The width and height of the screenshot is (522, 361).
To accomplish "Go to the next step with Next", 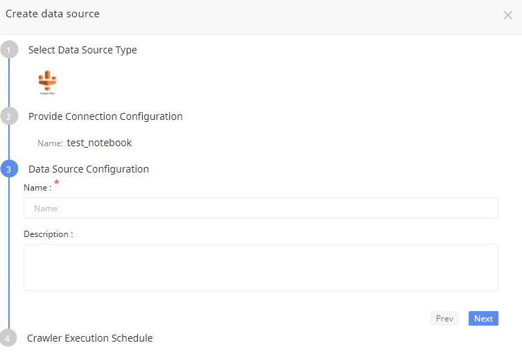I will (x=483, y=319).
